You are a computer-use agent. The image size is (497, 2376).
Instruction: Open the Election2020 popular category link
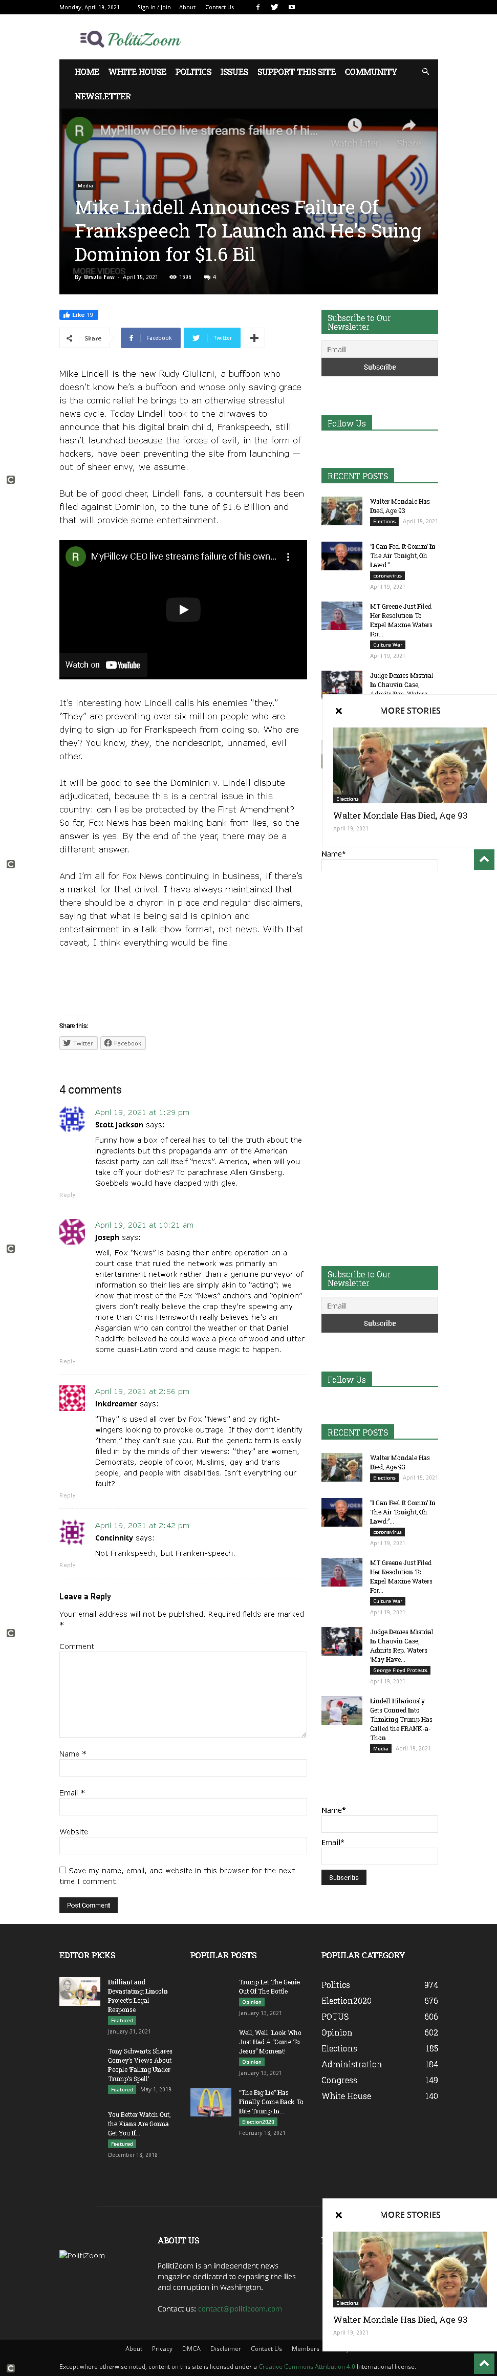click(x=347, y=2001)
